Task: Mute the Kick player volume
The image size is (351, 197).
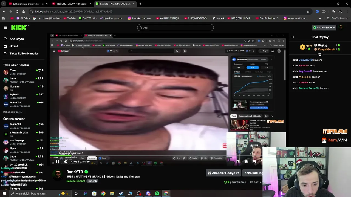Action: coord(66,162)
